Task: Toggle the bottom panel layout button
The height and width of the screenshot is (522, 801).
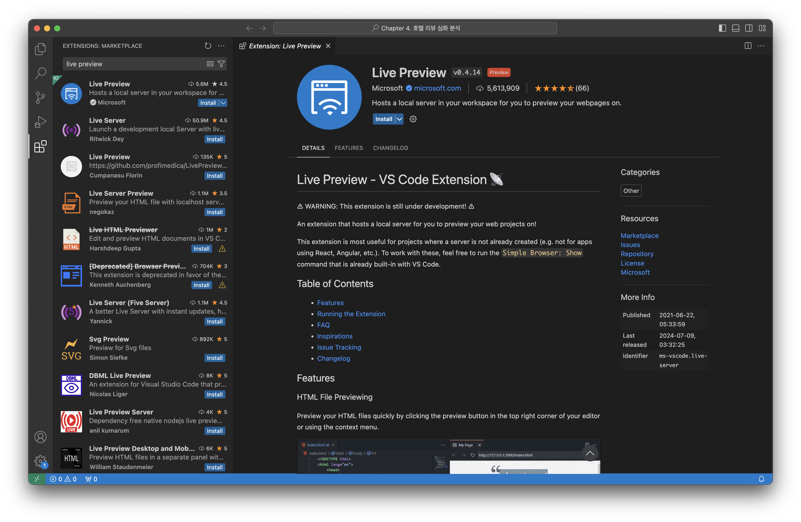Action: tap(736, 28)
